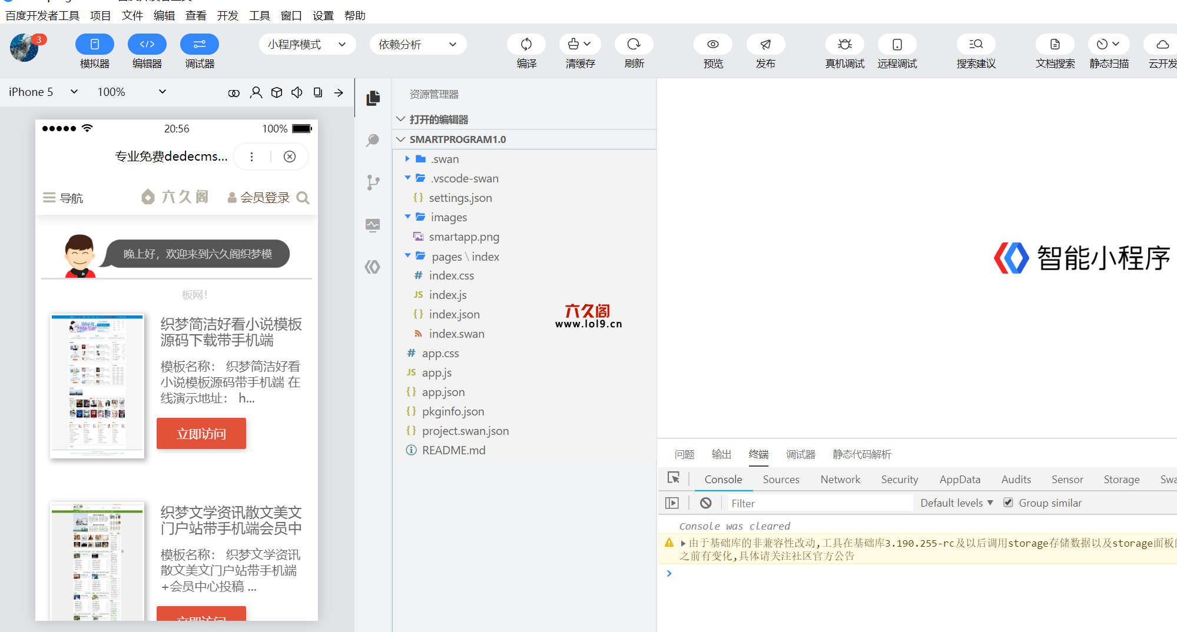Image resolution: width=1177 pixels, height=632 pixels.
Task: Toggle the simulator sound speaker icon
Action: [297, 92]
